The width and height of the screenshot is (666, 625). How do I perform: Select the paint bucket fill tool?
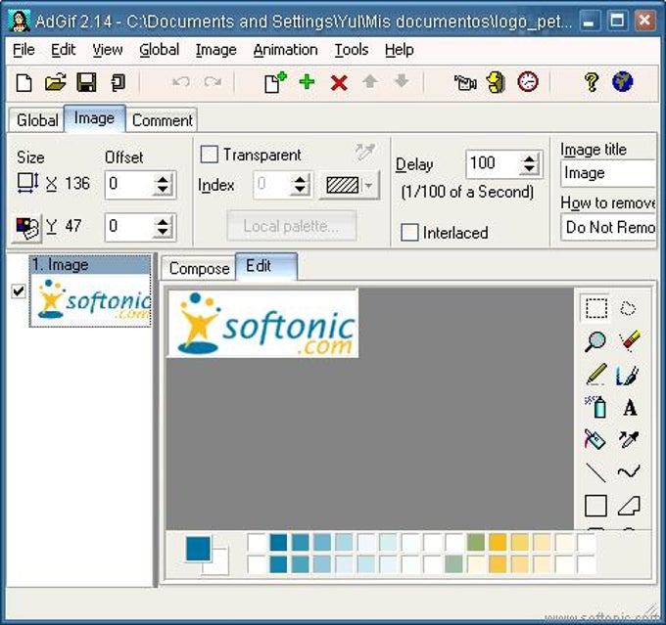pos(595,439)
